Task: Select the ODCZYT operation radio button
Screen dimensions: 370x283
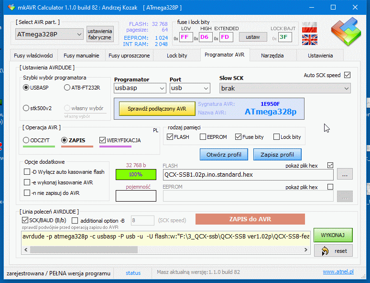Action: point(26,140)
